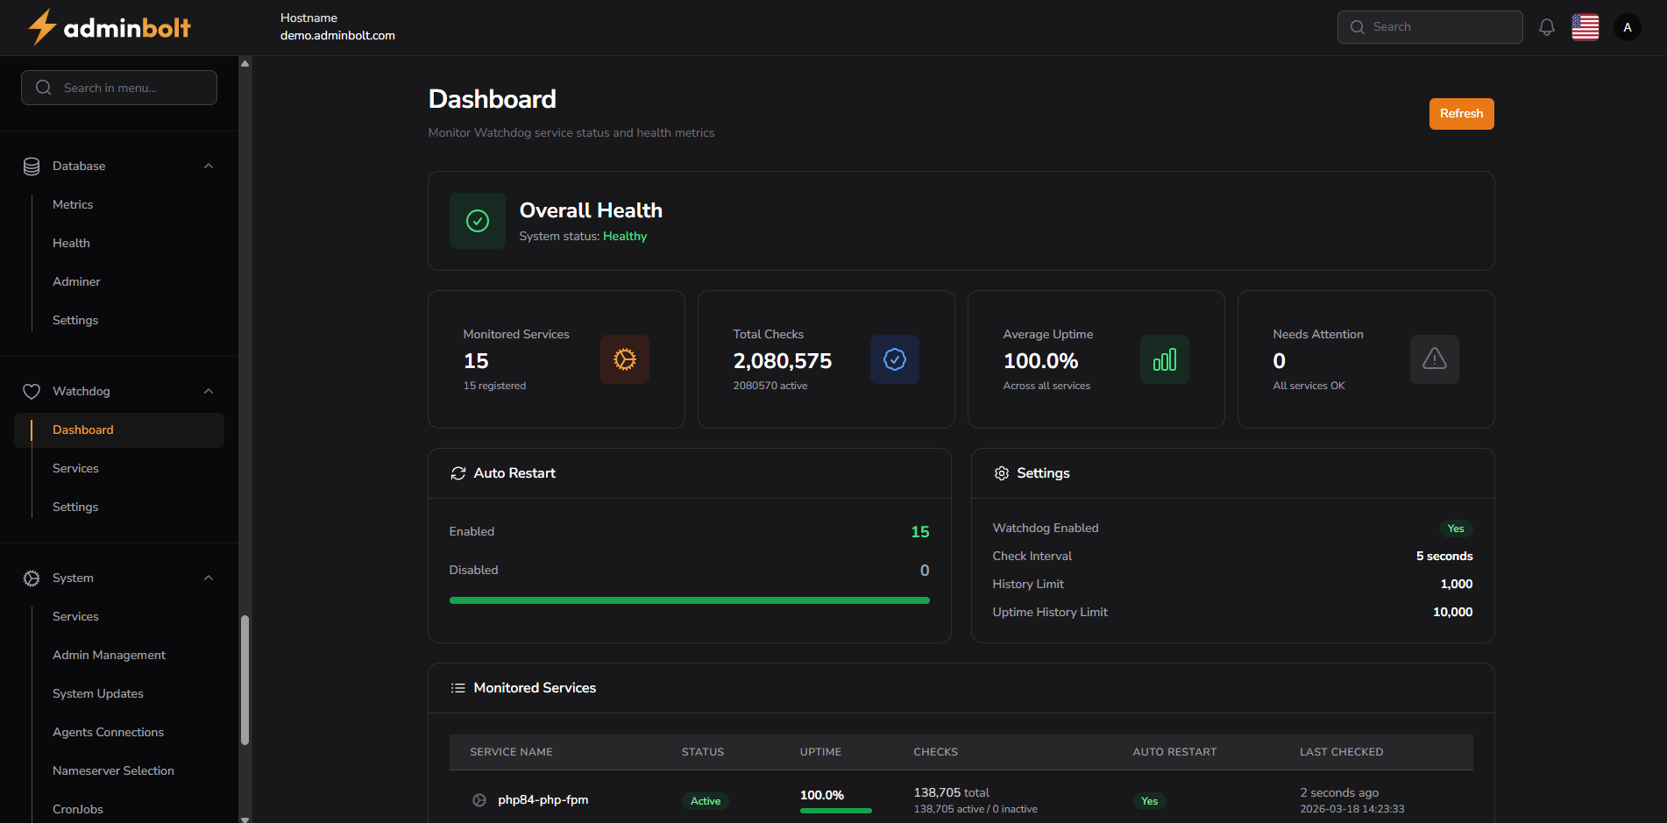Screen dimensions: 1667x823
Task: Click the Overall Health check badge icon
Action: coord(477,221)
